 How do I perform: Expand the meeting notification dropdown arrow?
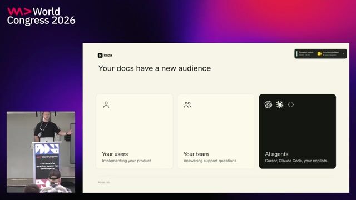click(x=344, y=54)
